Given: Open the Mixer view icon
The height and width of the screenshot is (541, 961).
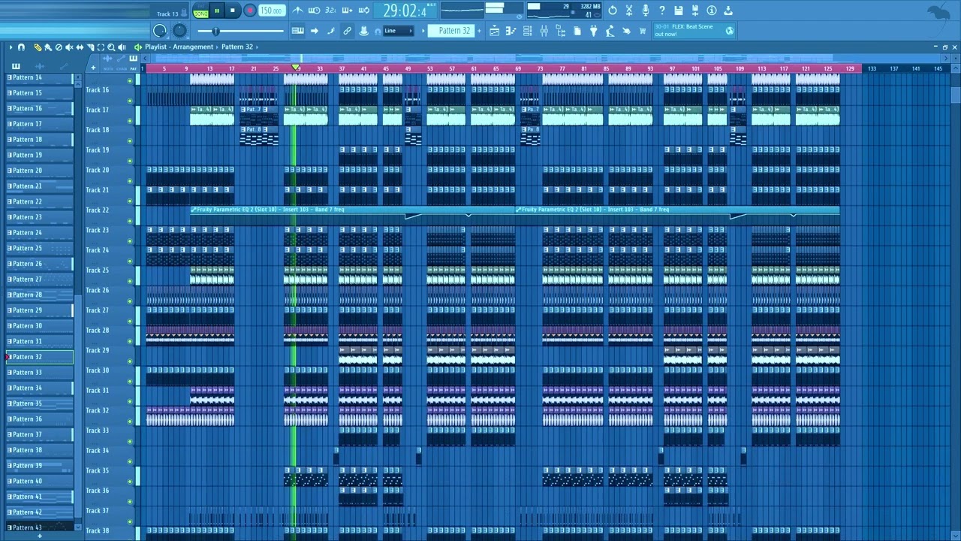Looking at the screenshot, I should (x=544, y=31).
